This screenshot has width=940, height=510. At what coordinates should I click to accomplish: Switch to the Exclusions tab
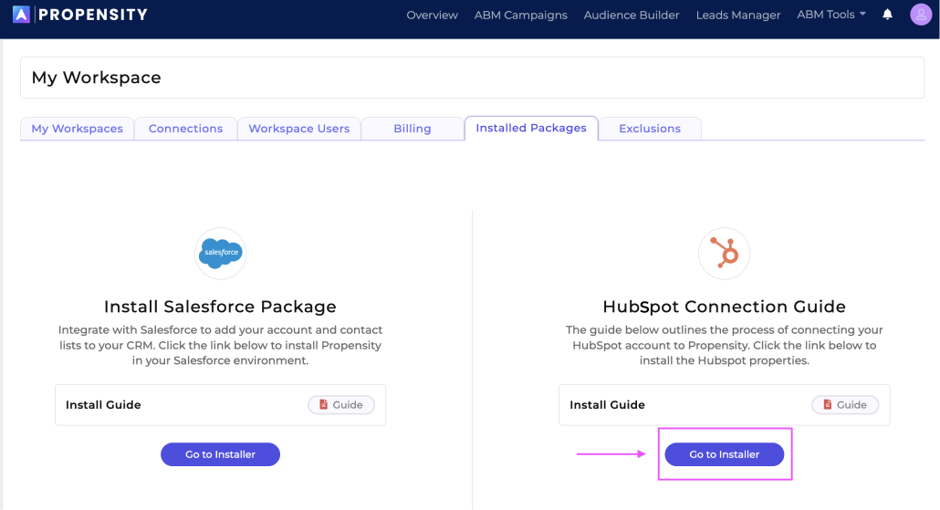[650, 129]
